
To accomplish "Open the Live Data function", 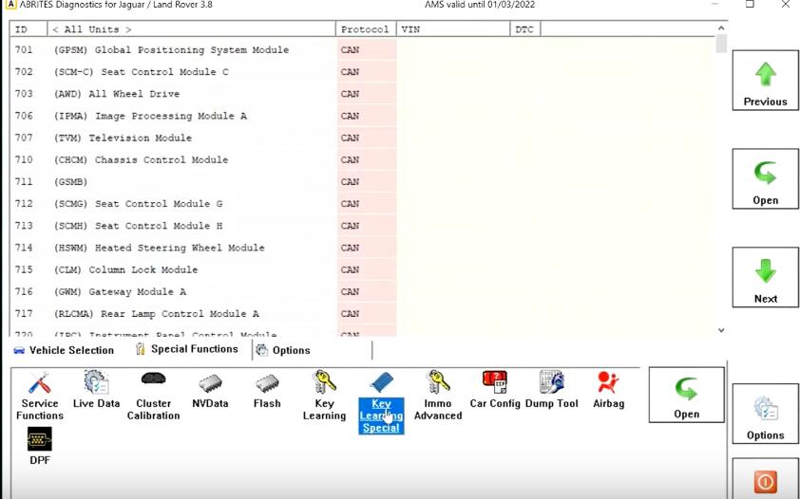I will [x=96, y=391].
